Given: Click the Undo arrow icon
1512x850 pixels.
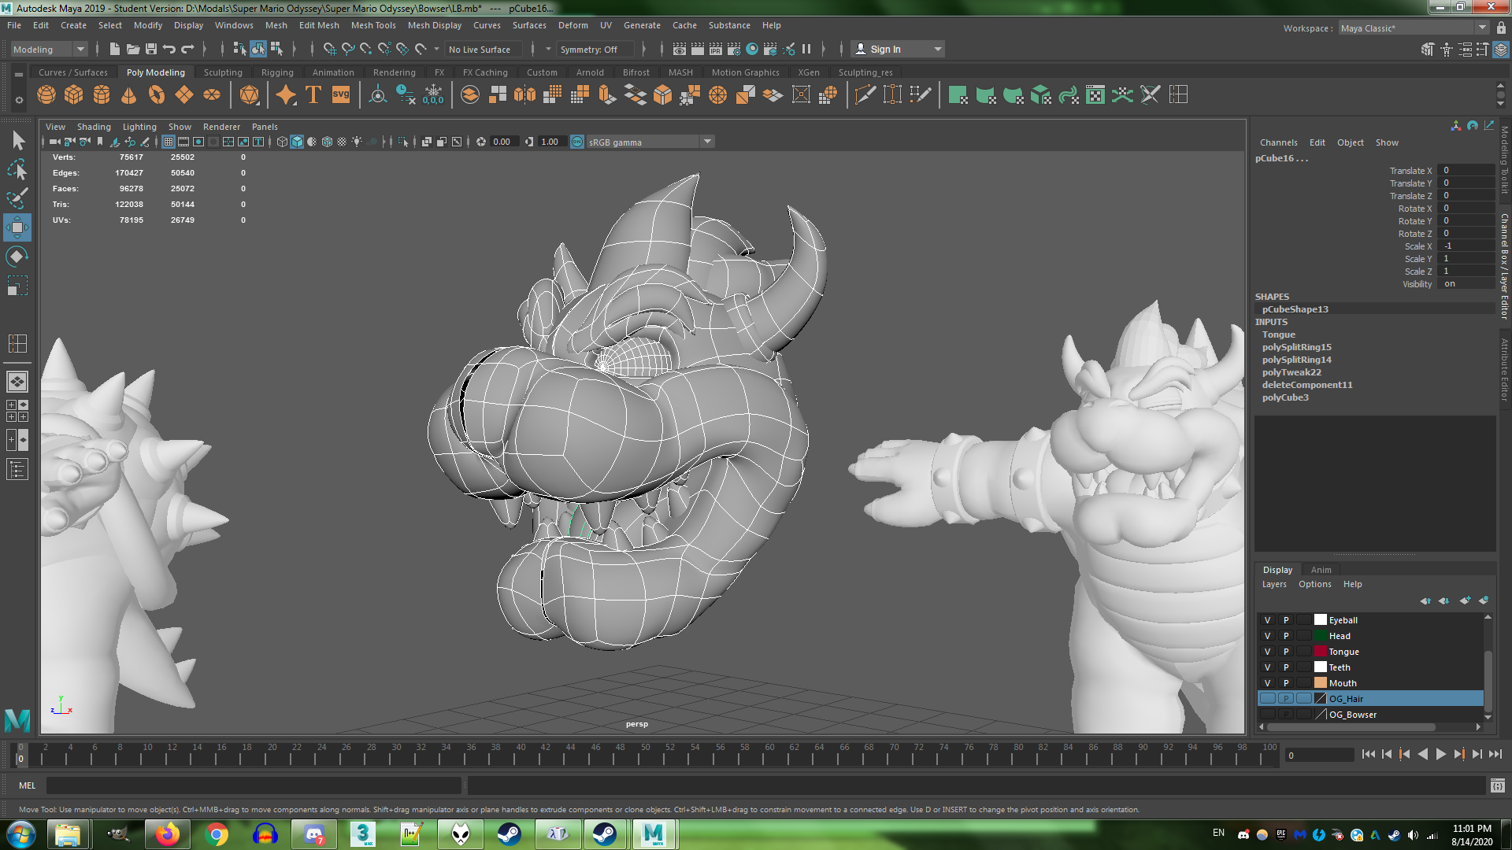Looking at the screenshot, I should [169, 49].
